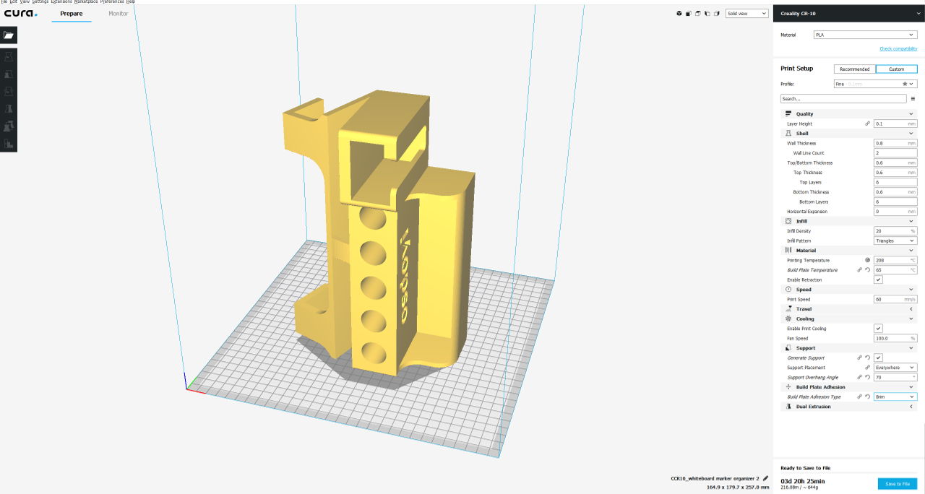Viewport: 925px width, 494px height.
Task: Open the Fine profile dropdown
Action: coord(875,84)
